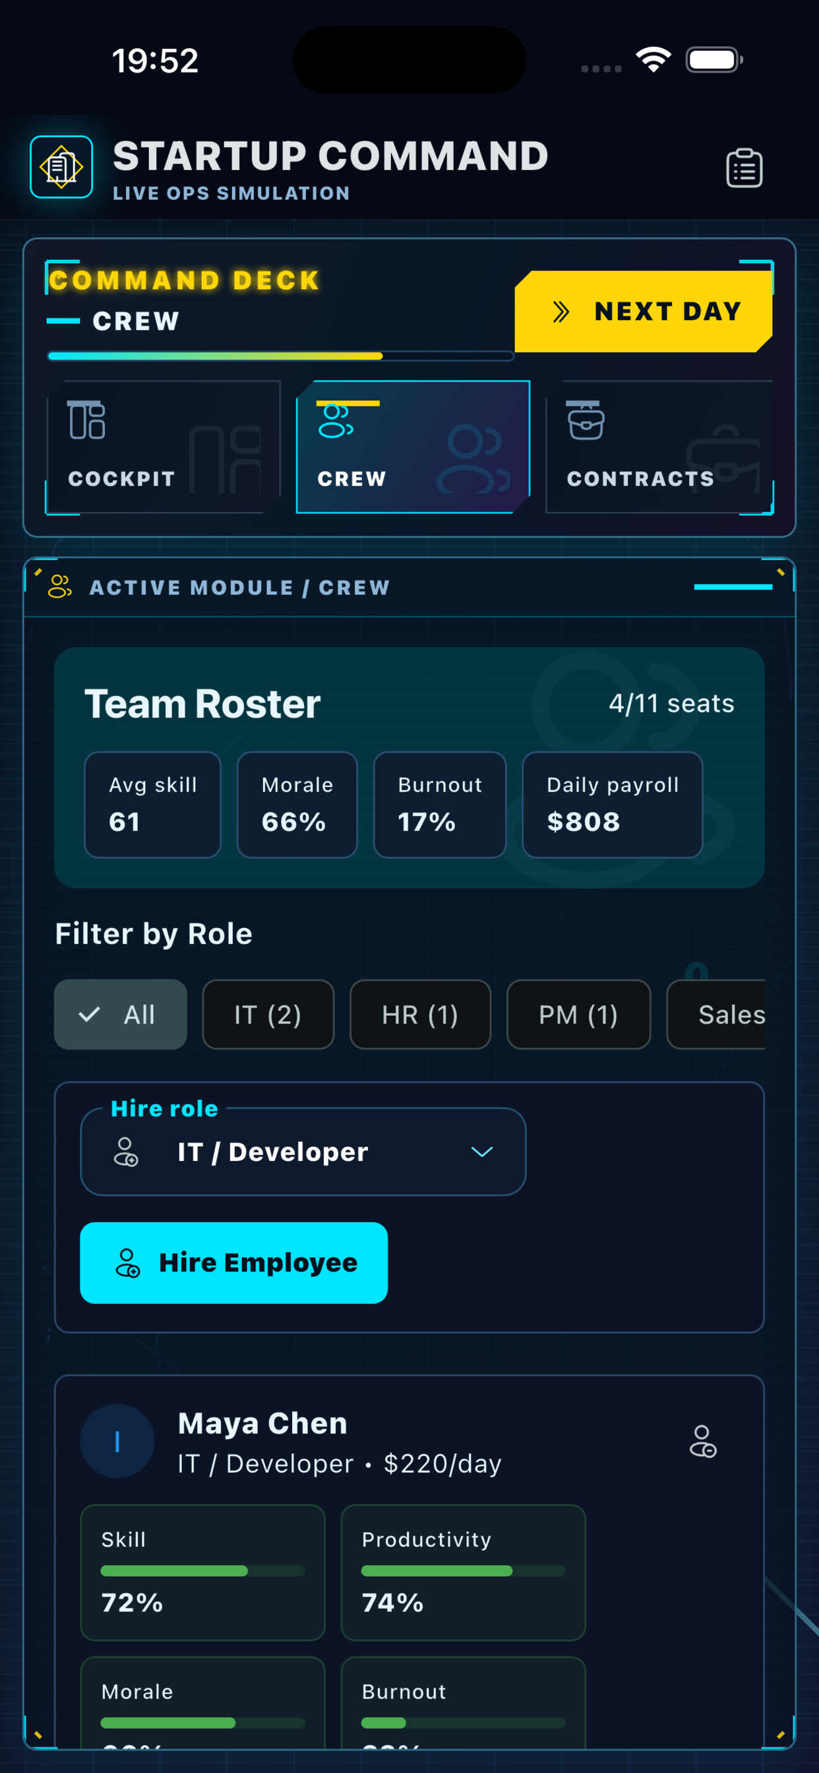This screenshot has height=1773, width=819.
Task: Click the chevron arrow in Hire role
Action: click(482, 1152)
